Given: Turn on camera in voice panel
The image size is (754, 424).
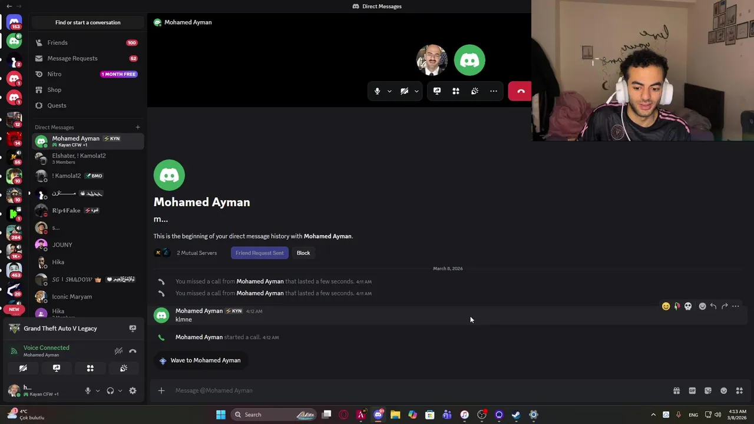Looking at the screenshot, I should tap(23, 368).
